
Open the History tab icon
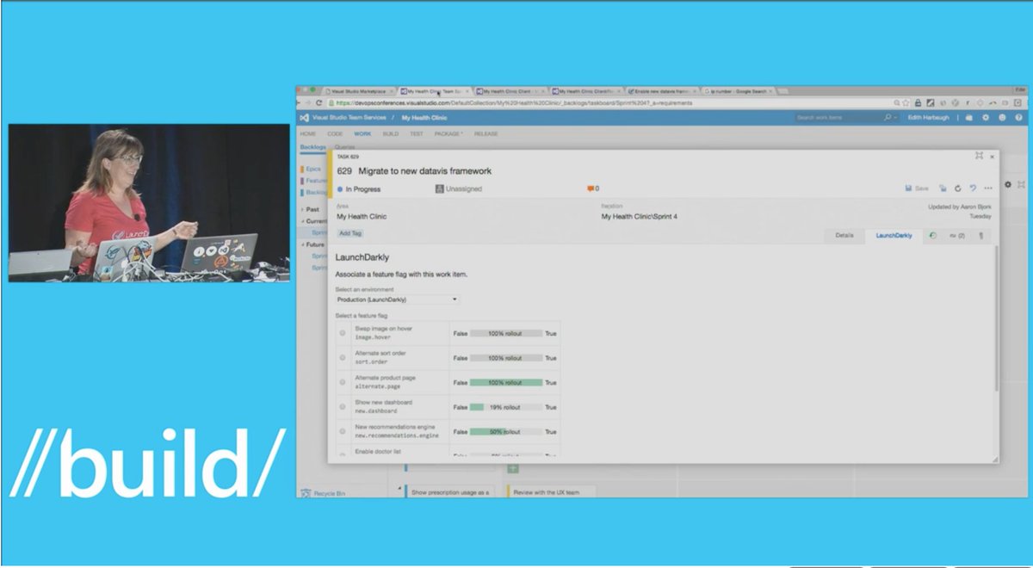932,235
